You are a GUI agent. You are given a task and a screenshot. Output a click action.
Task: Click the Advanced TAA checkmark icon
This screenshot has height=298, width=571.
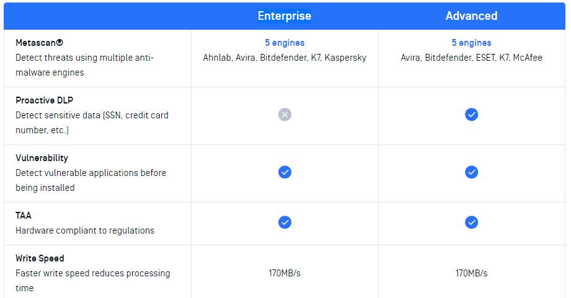click(471, 222)
